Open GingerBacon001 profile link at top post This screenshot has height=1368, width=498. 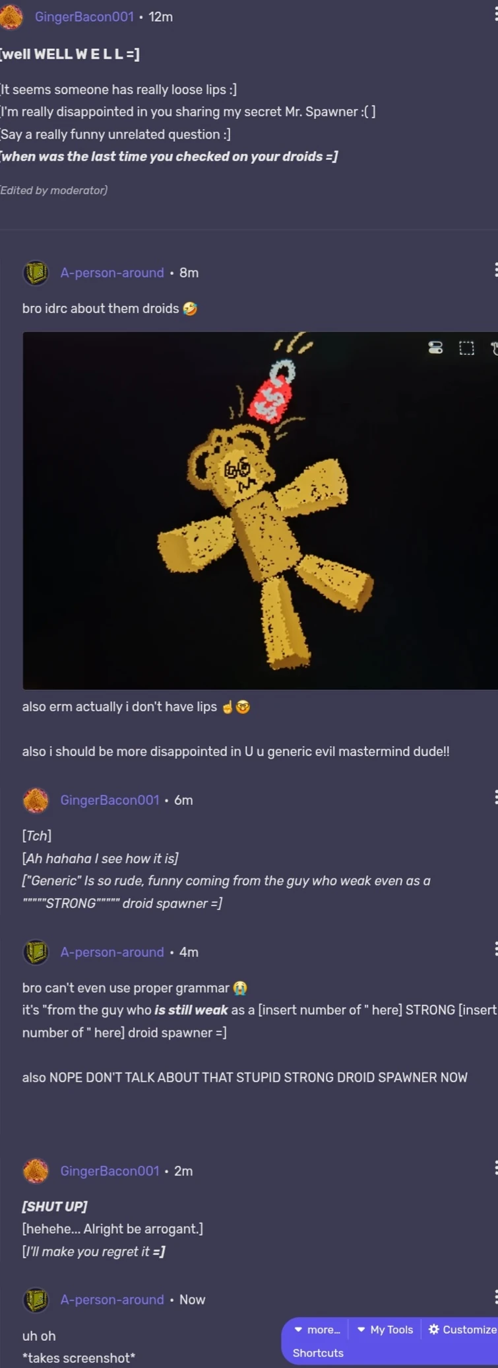[84, 17]
